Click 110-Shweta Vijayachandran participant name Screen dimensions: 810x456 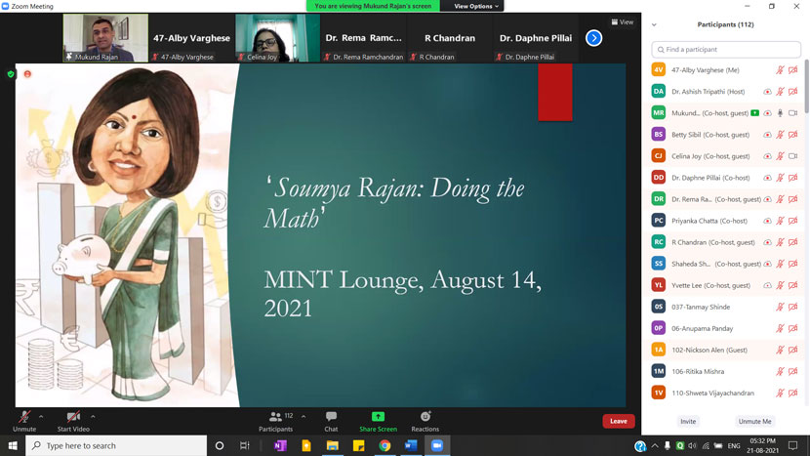click(712, 393)
